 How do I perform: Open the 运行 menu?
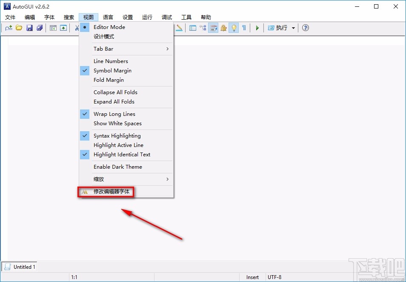click(147, 17)
